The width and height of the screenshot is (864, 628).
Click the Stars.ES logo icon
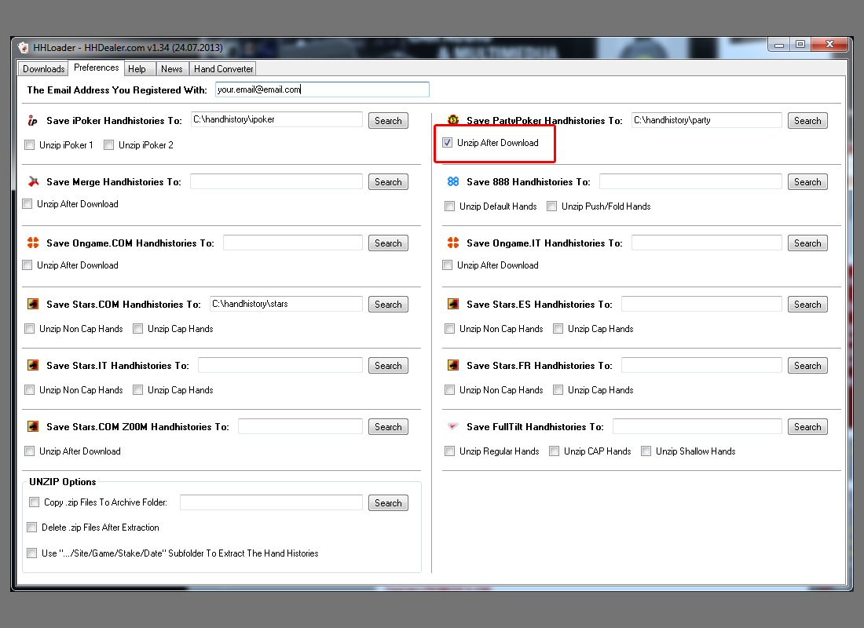click(x=453, y=305)
